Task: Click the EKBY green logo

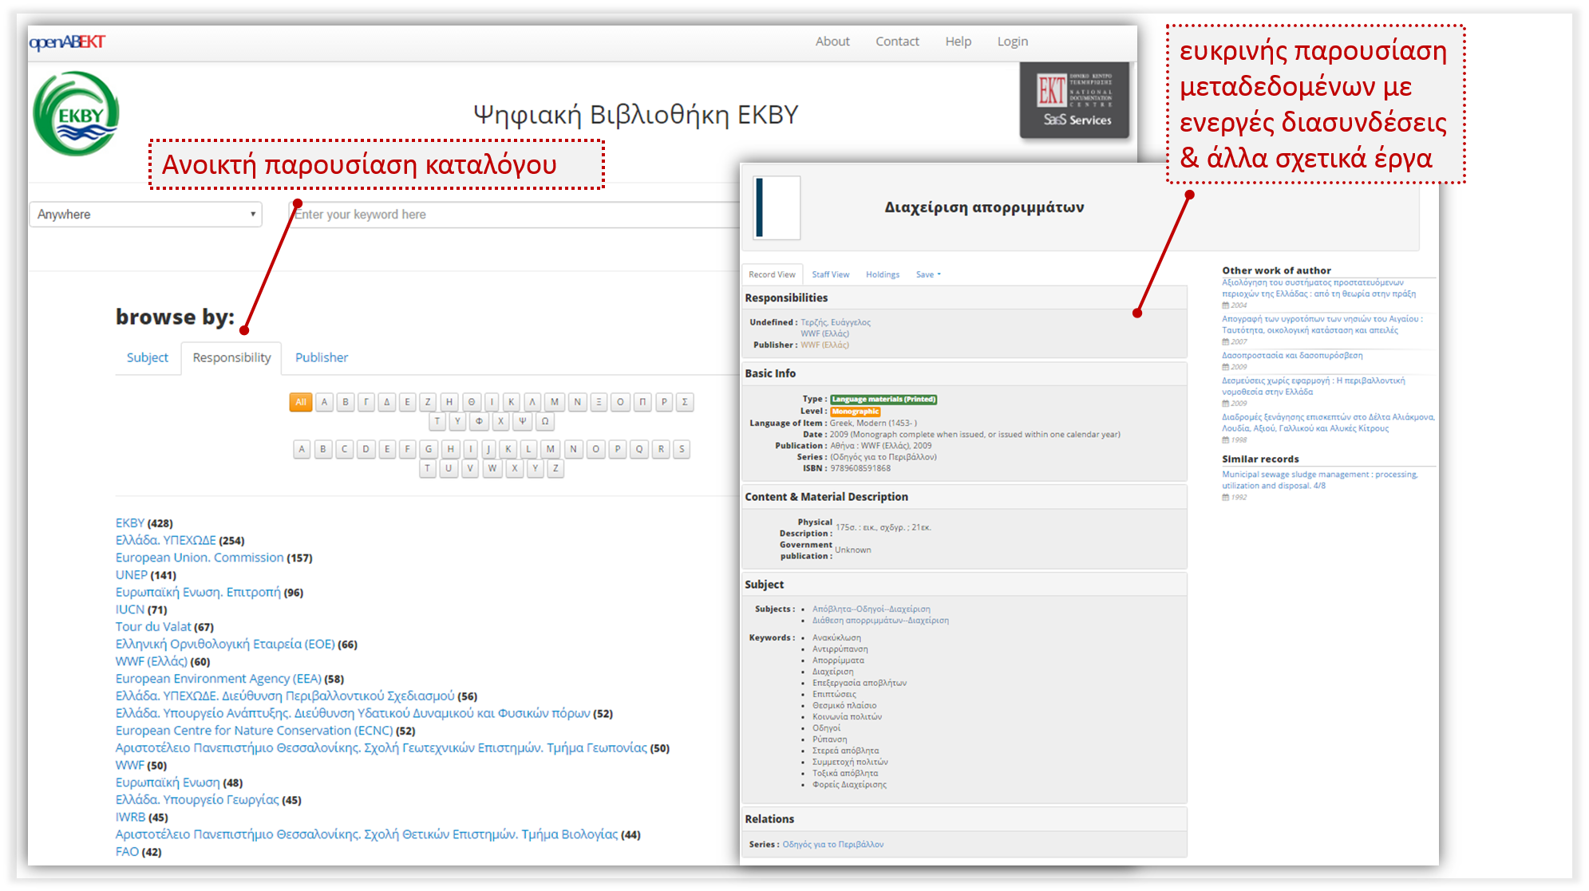Action: tap(77, 113)
